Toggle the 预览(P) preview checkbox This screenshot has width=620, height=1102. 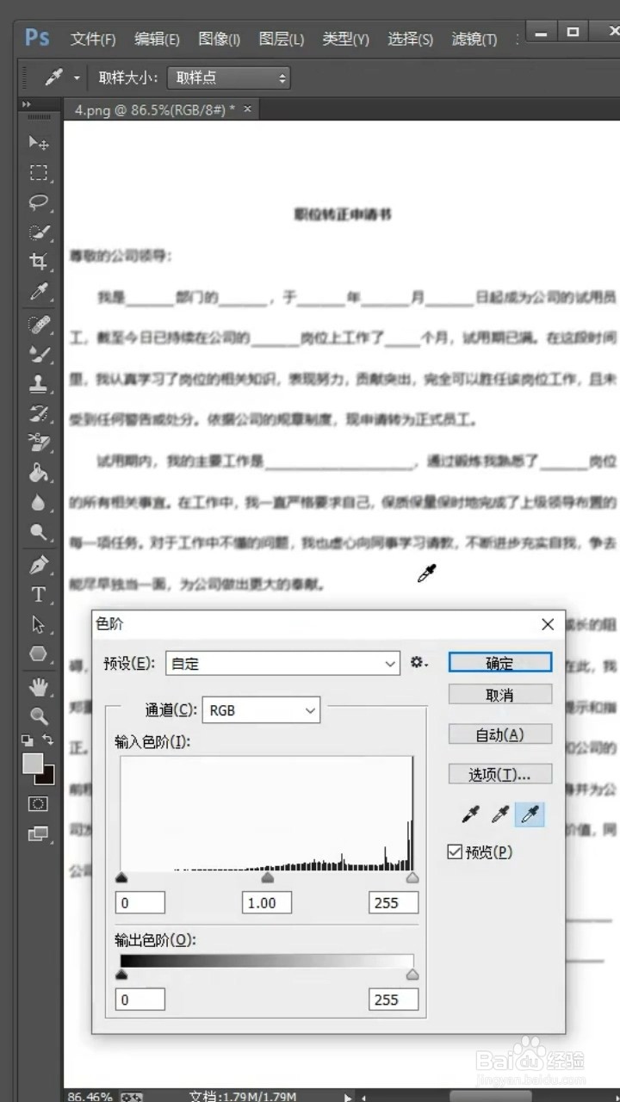point(456,852)
